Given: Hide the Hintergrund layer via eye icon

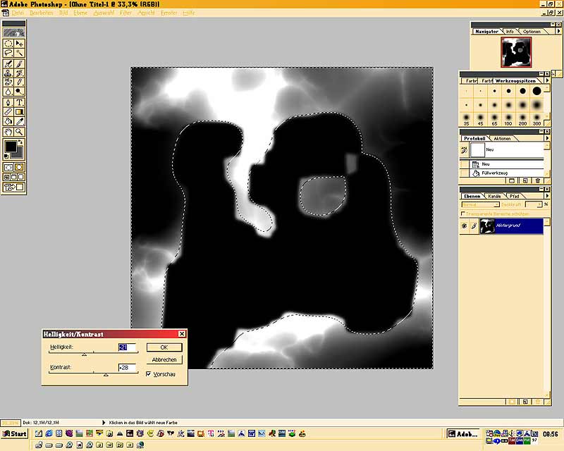Looking at the screenshot, I should coord(464,225).
